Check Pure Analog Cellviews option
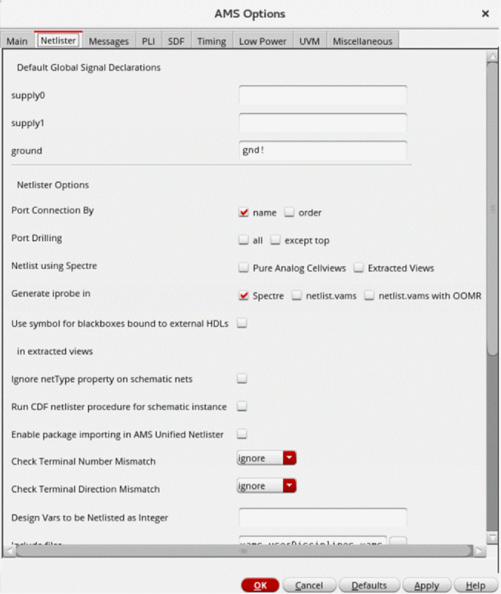Screen dimensions: 501x594 (244, 268)
